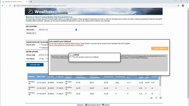Viewport: 189px width, 106px height.
Task: Open the Questions? footer link
Action: [80, 105]
